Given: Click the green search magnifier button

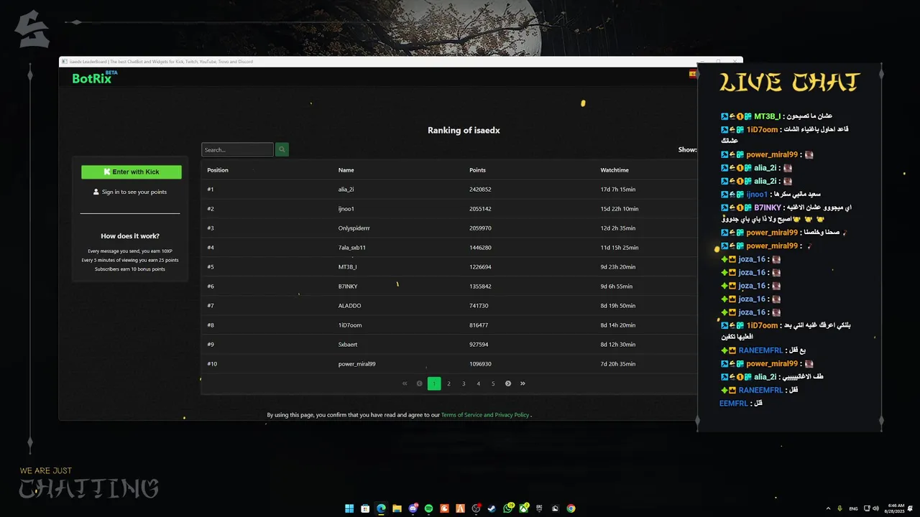Looking at the screenshot, I should [x=282, y=149].
